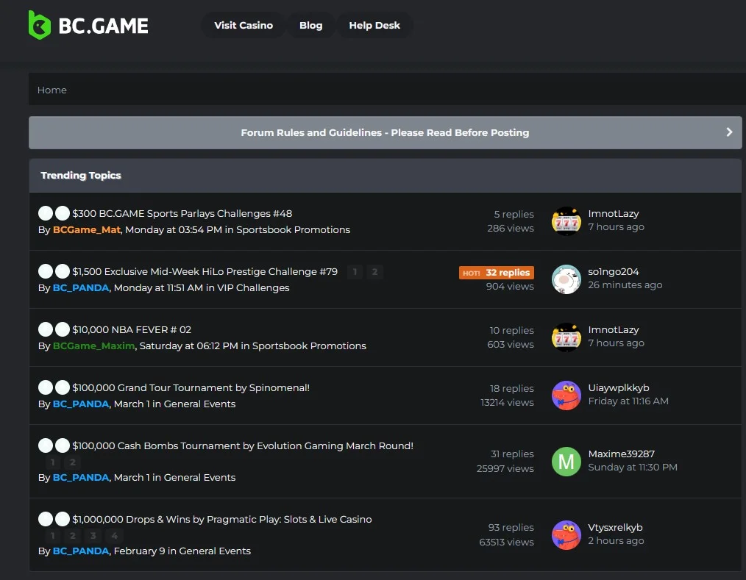The image size is (746, 580).
Task: Go to page 2 of HiLo Prestige Challenge
Action: (374, 271)
